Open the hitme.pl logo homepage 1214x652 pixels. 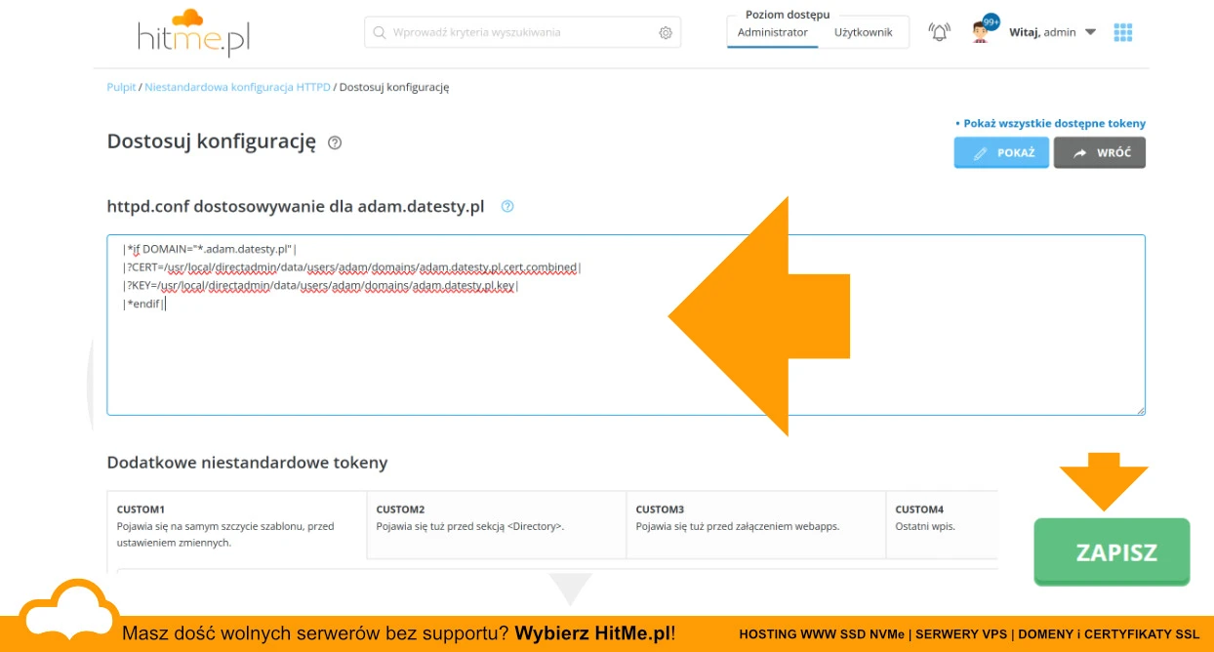193,31
